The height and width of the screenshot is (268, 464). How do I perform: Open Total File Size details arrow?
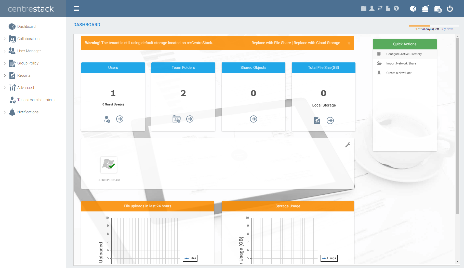coord(330,120)
